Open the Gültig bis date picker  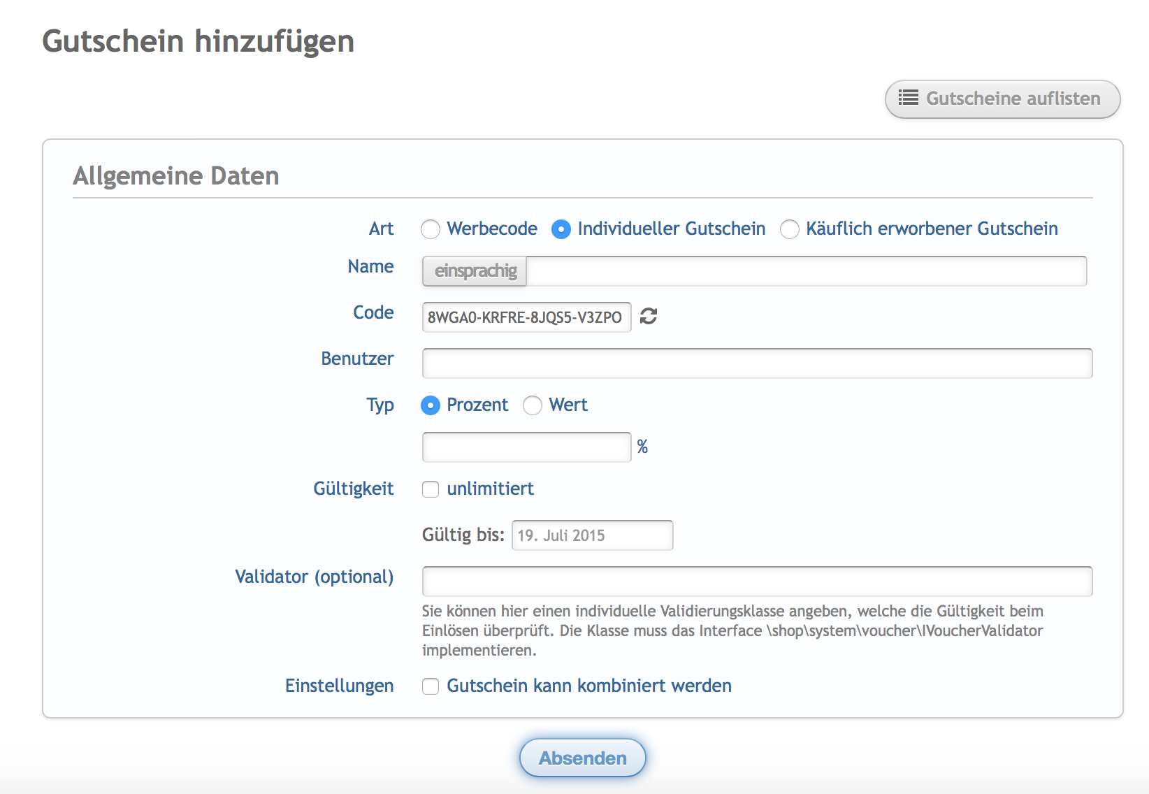592,535
